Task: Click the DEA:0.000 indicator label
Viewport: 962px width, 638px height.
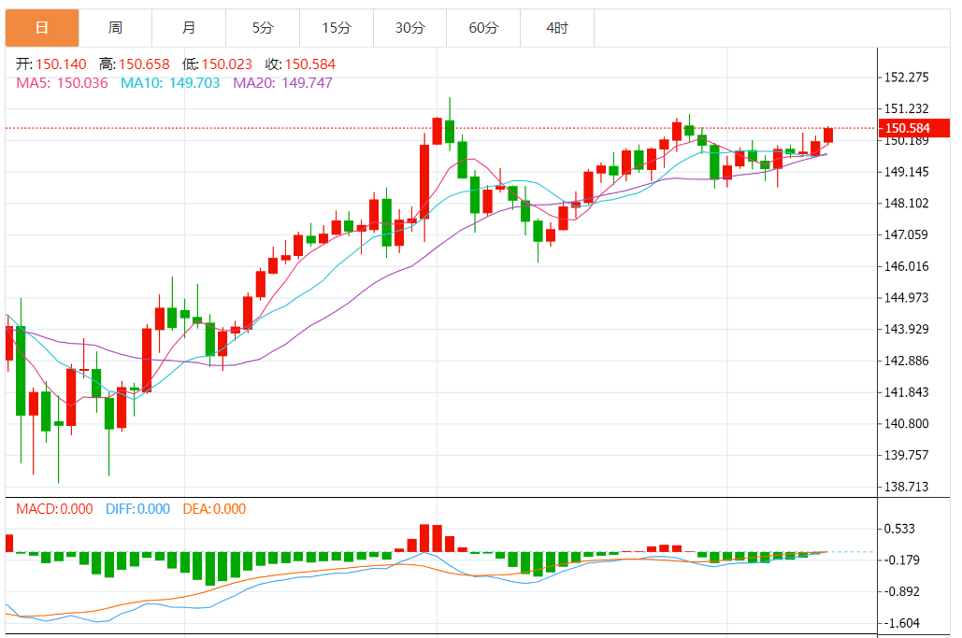Action: coord(214,509)
